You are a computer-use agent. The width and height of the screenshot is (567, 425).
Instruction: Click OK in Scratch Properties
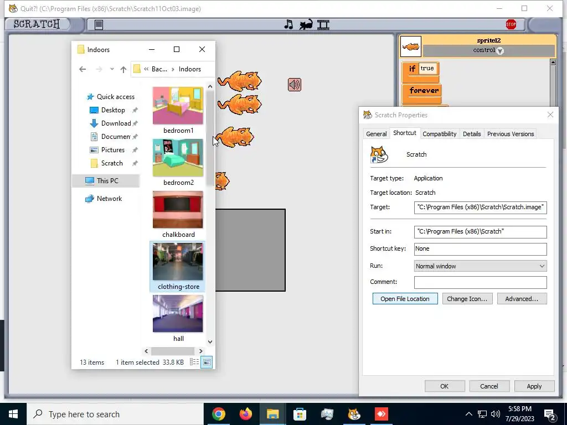click(x=445, y=386)
